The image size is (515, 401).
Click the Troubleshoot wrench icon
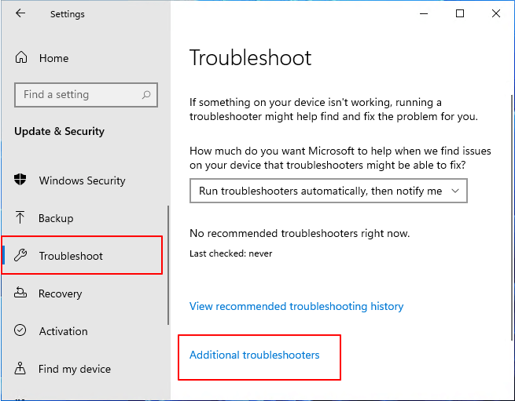click(x=21, y=256)
